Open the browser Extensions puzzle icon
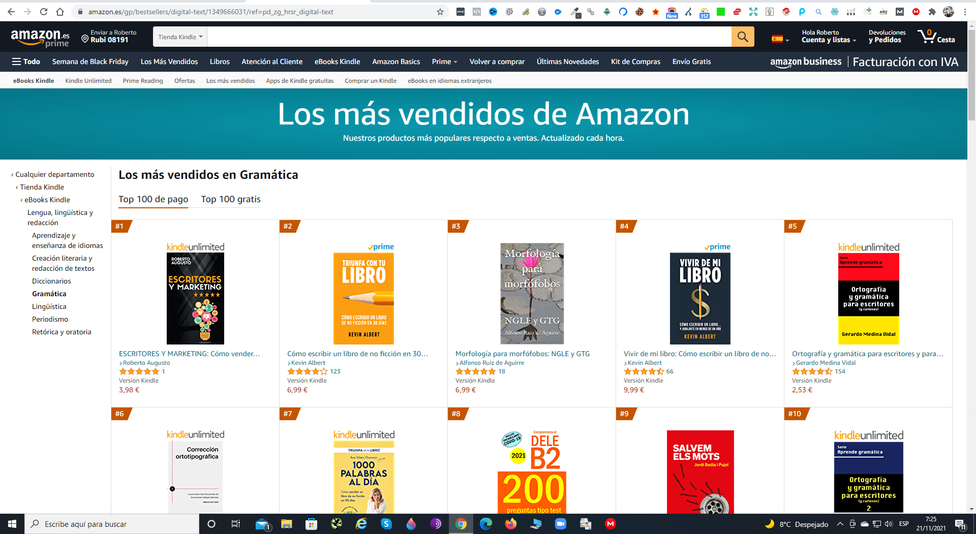976x534 pixels. (x=932, y=12)
